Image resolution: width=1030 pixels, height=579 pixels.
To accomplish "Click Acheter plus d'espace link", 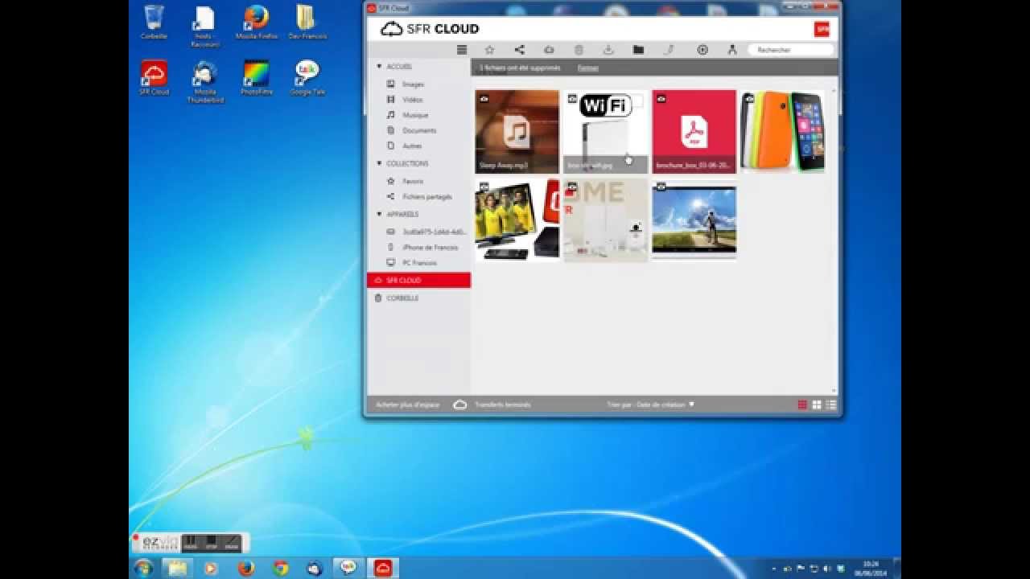I will pyautogui.click(x=408, y=405).
